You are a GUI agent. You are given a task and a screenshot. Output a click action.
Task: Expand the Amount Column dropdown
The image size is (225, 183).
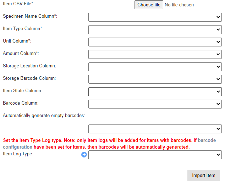(155, 54)
